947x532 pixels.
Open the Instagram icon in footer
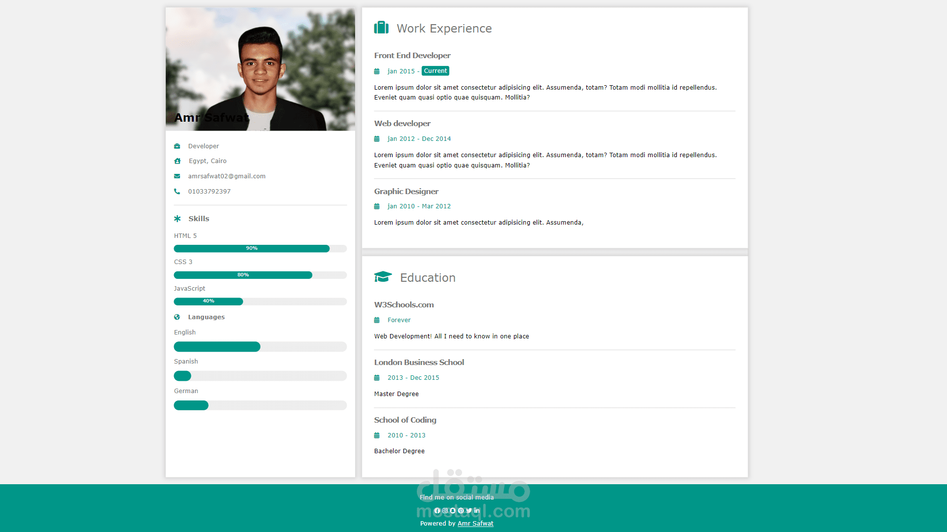coord(445,511)
